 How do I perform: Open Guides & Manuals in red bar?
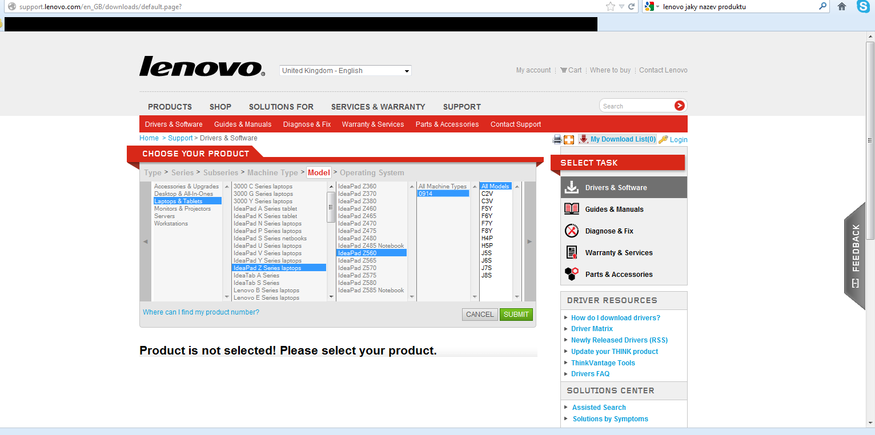(243, 124)
